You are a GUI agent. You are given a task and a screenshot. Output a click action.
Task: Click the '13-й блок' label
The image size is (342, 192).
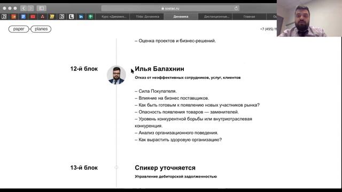click(84, 167)
